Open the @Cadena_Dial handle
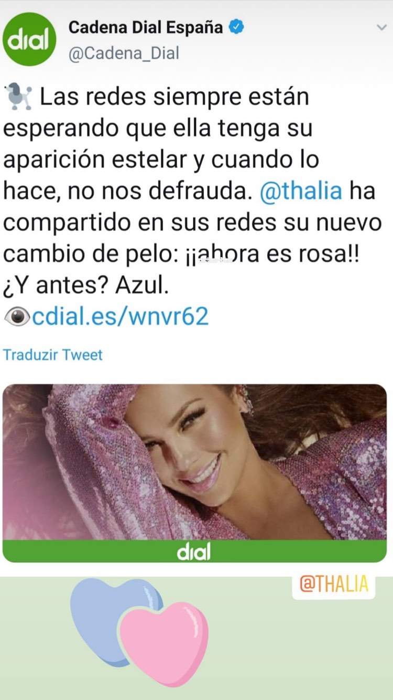Image resolution: width=393 pixels, height=700 pixels. 124,54
